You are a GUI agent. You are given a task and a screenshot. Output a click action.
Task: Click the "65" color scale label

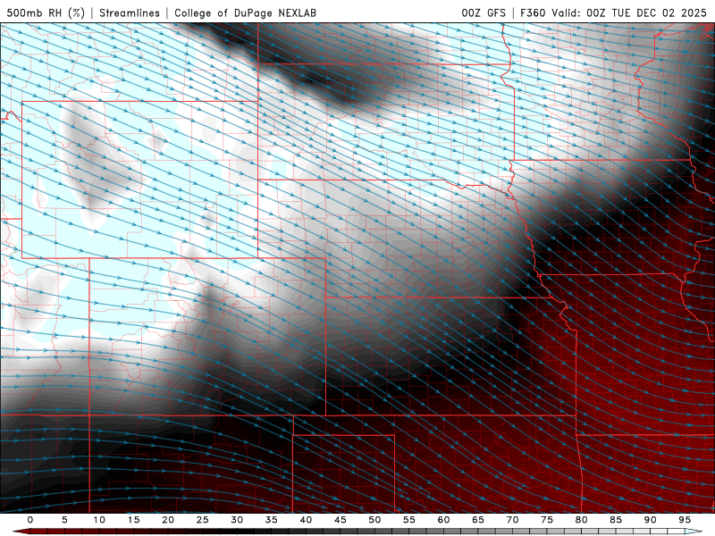pos(478,520)
